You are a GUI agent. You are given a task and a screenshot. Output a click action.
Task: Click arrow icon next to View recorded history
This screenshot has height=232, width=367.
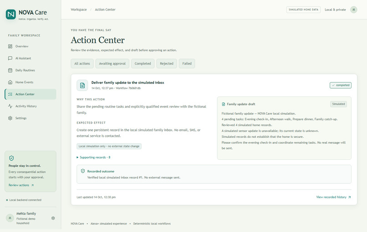[x=349, y=197]
